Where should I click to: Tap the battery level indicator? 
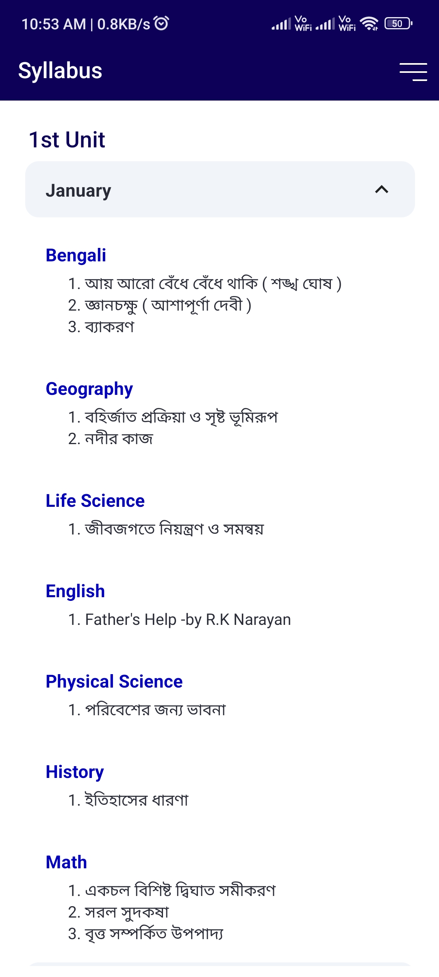(398, 24)
